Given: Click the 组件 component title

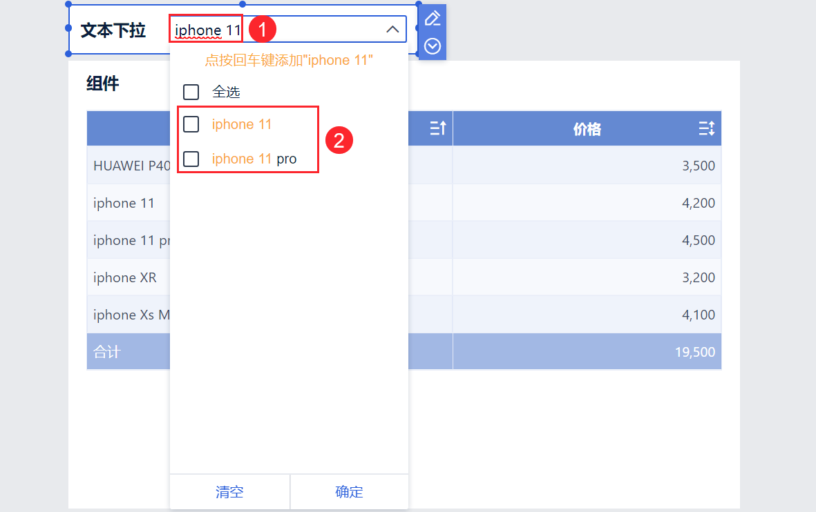Looking at the screenshot, I should (x=102, y=84).
